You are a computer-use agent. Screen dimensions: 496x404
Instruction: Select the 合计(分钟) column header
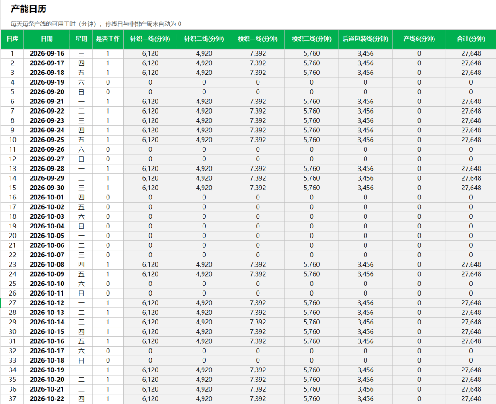coord(471,39)
